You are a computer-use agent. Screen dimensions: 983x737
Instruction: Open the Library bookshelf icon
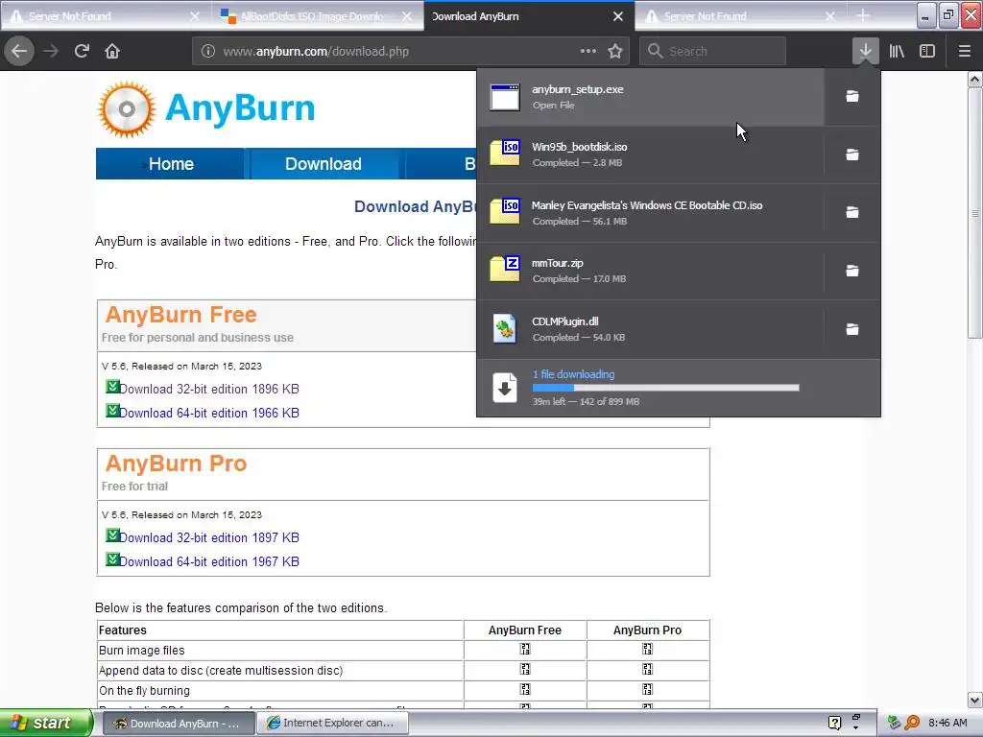(x=897, y=51)
